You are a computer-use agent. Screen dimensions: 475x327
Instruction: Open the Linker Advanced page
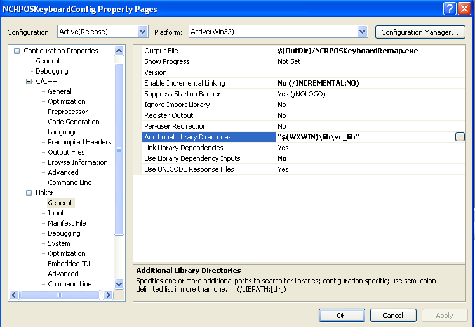tap(63, 274)
